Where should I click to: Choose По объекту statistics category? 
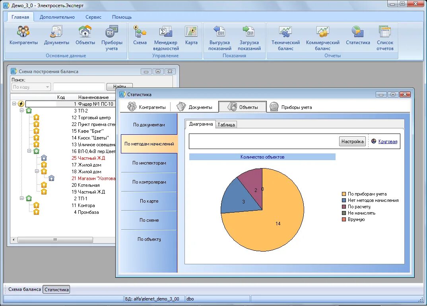pyautogui.click(x=149, y=239)
